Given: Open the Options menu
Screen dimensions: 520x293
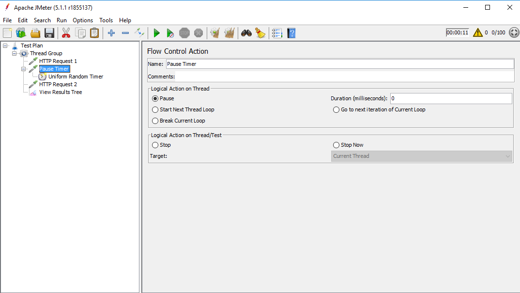Looking at the screenshot, I should click(83, 20).
